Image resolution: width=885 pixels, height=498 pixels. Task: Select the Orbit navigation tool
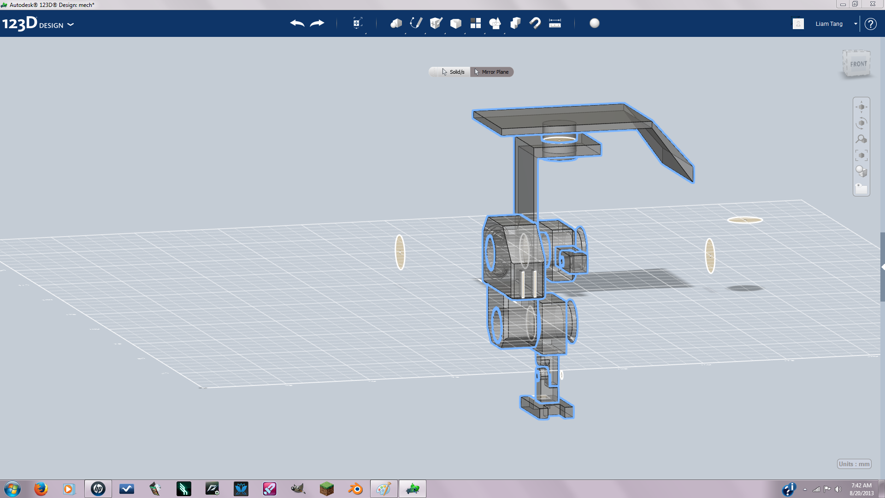tap(861, 123)
